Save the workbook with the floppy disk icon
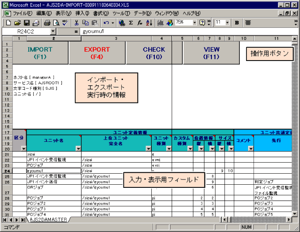Viewport: 300px width, 232px height. (x=27, y=23)
